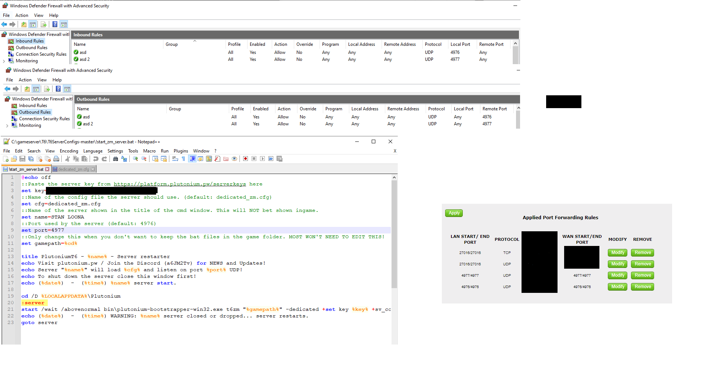
Task: Select 'asd 2' rule in Inbound Rules list
Action: [84, 59]
